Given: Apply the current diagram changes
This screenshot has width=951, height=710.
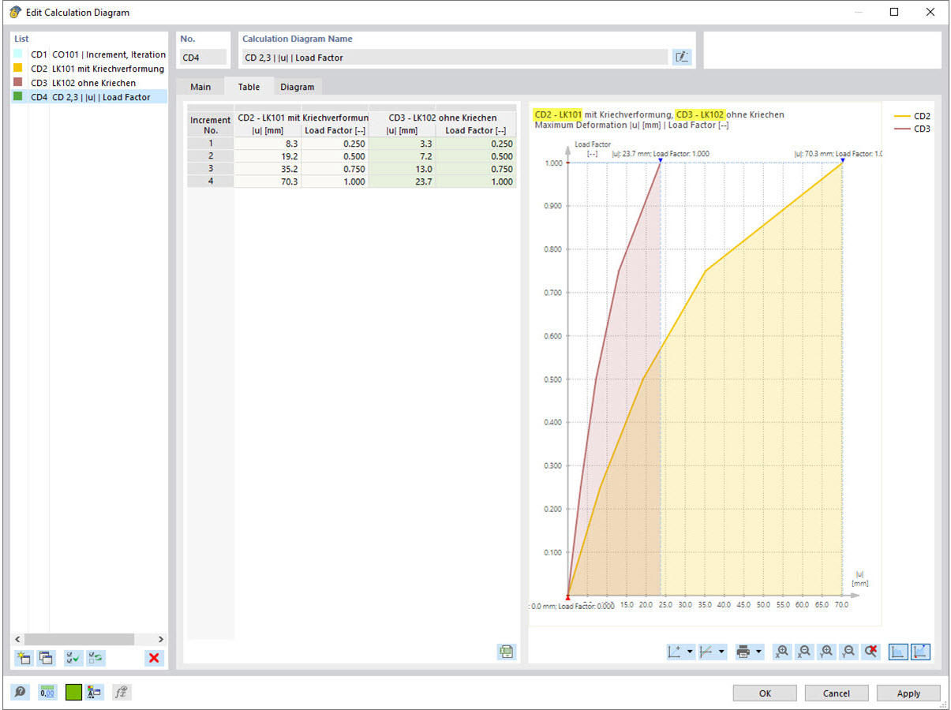Looking at the screenshot, I should tap(908, 693).
